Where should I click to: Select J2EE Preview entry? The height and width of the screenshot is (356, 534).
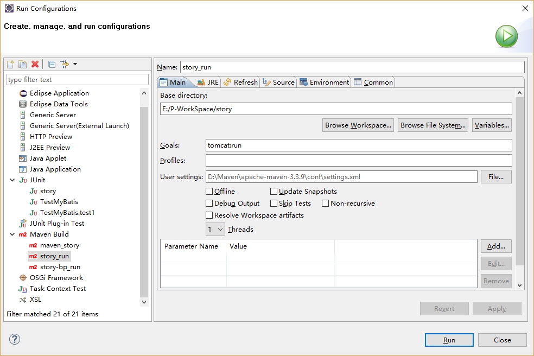pyautogui.click(x=50, y=148)
